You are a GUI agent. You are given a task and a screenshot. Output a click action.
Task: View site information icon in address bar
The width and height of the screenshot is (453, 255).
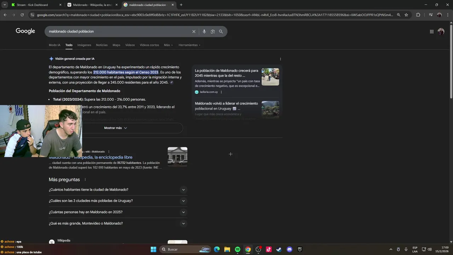[32, 15]
